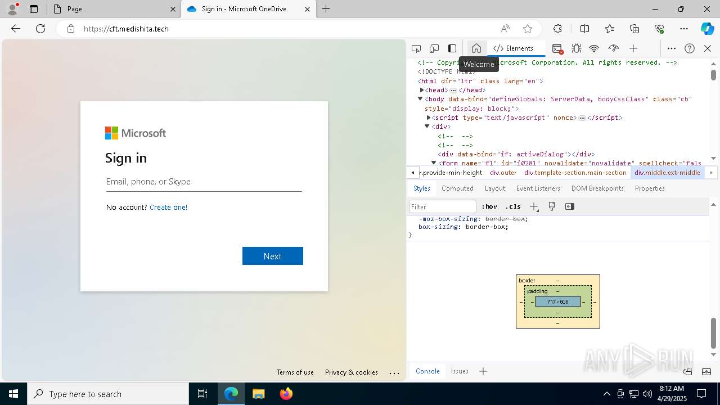Collapse the body element node
The height and width of the screenshot is (405, 720).
coord(420,98)
